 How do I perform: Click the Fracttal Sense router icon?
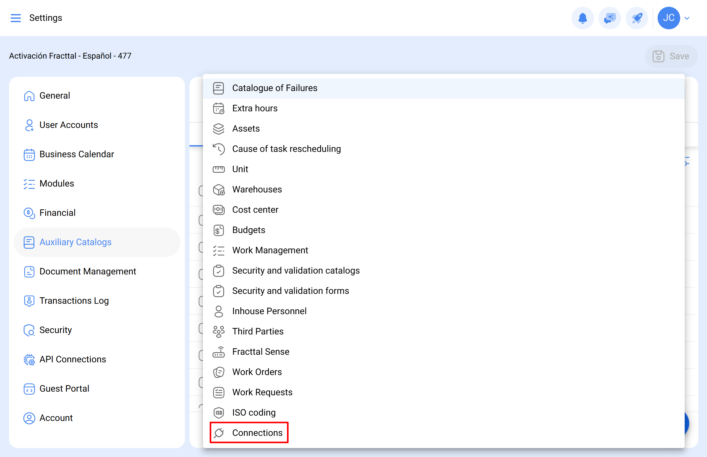tap(218, 352)
